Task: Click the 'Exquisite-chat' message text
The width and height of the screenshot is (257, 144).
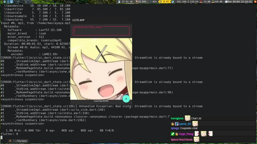Action: pyautogui.click(x=189, y=128)
